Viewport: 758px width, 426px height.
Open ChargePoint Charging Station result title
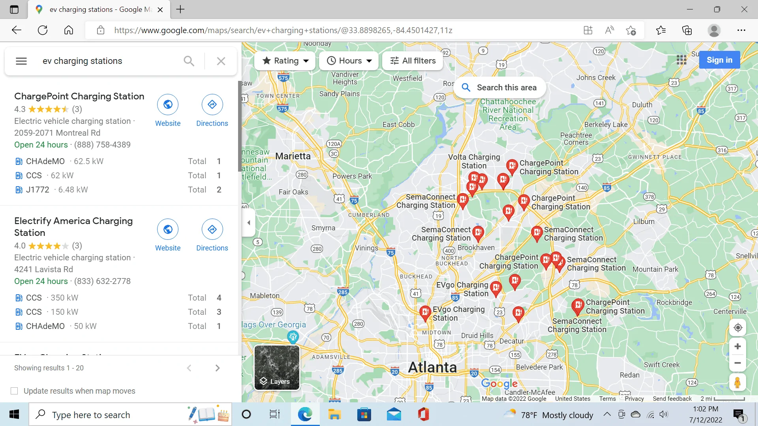[x=79, y=96]
